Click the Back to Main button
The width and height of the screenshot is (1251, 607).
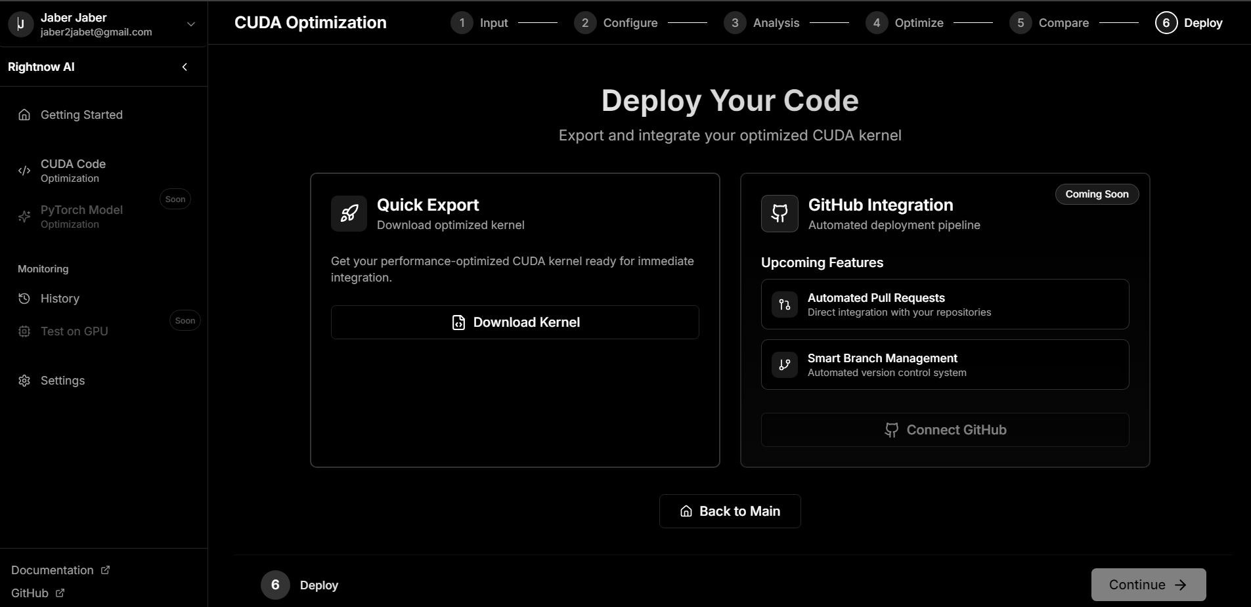730,511
